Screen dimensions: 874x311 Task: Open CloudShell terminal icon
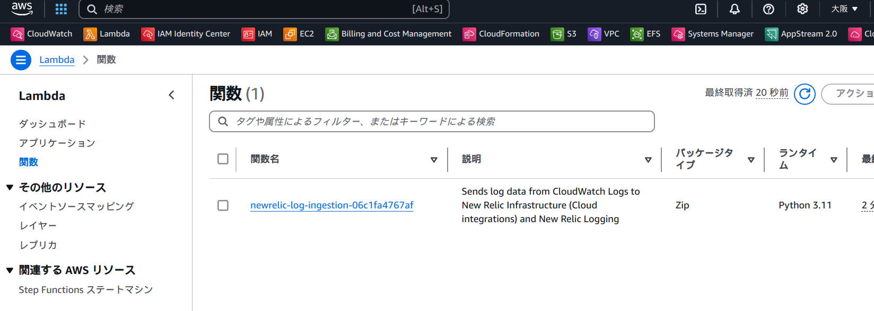point(701,9)
